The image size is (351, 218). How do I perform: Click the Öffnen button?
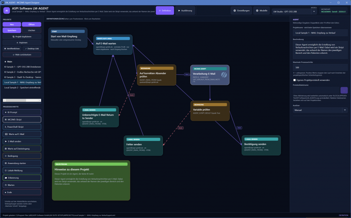32,24
